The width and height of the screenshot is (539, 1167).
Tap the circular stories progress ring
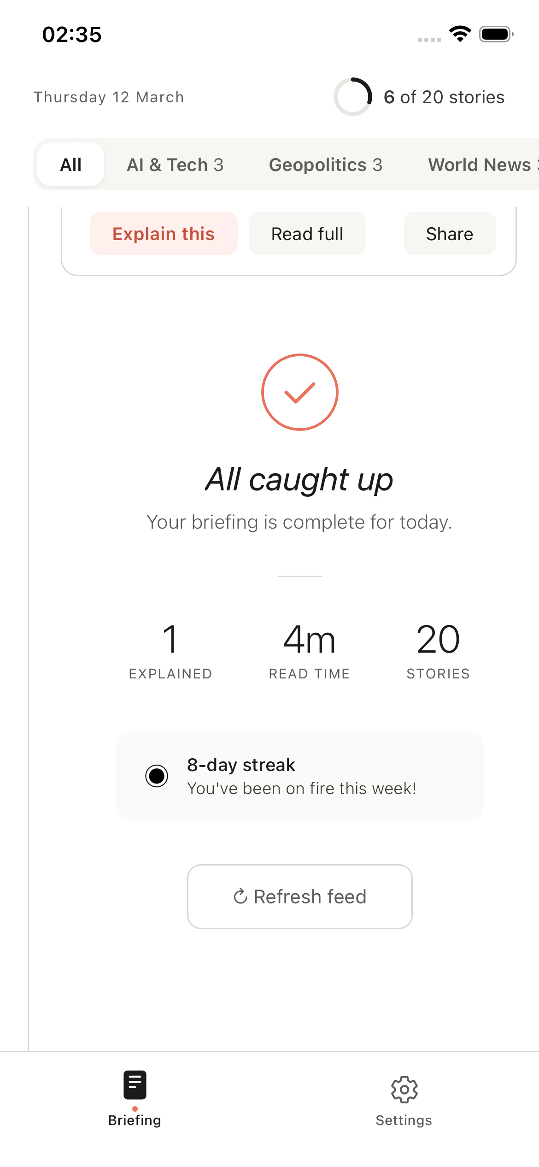[x=353, y=97]
